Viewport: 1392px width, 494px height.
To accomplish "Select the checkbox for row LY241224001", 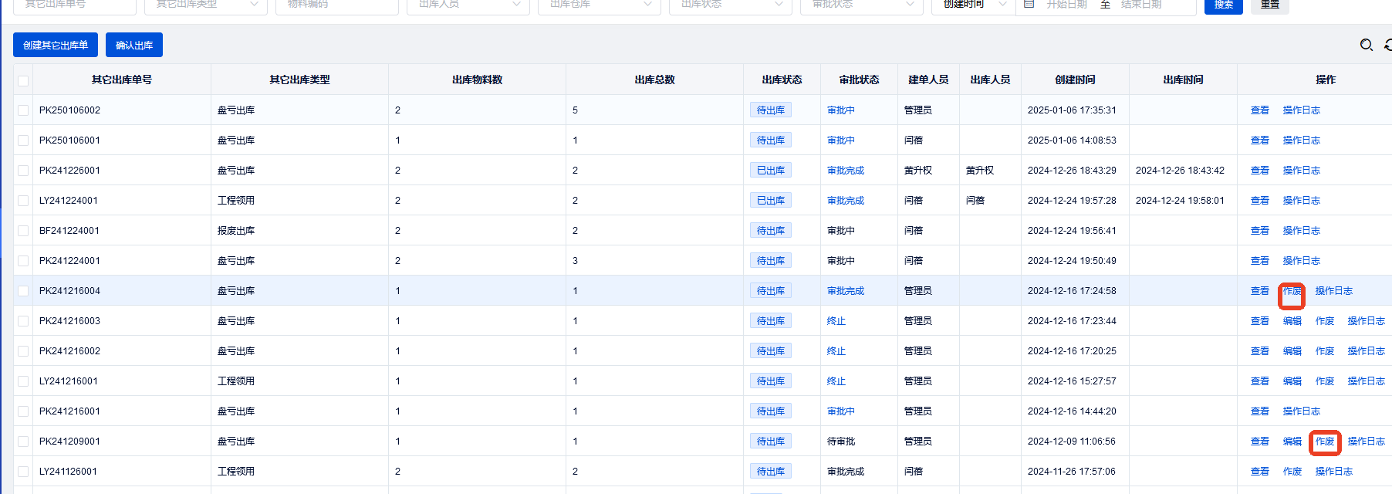I will tap(23, 201).
